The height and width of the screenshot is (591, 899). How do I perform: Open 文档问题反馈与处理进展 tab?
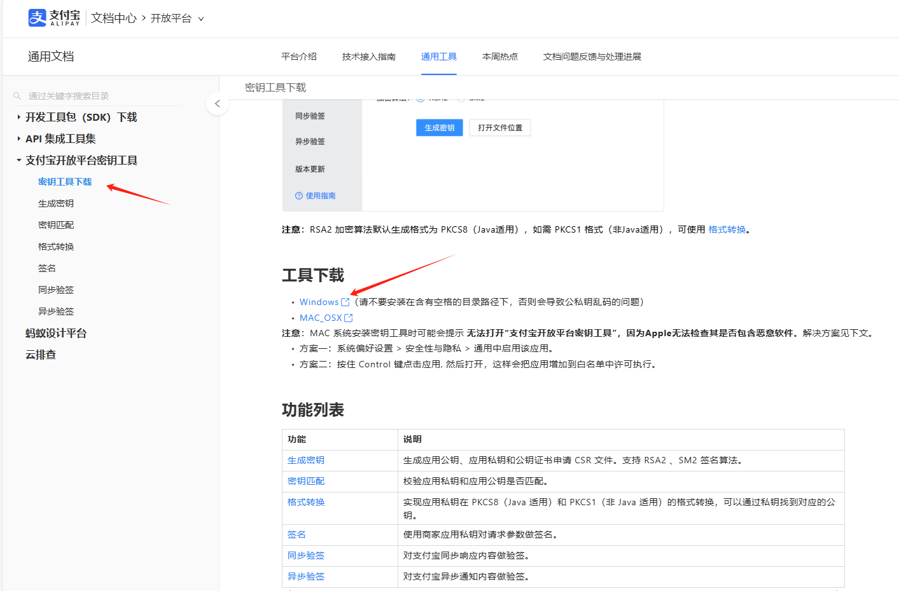tap(592, 57)
